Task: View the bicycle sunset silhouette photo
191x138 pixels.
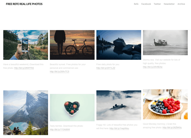Action: (72, 45)
